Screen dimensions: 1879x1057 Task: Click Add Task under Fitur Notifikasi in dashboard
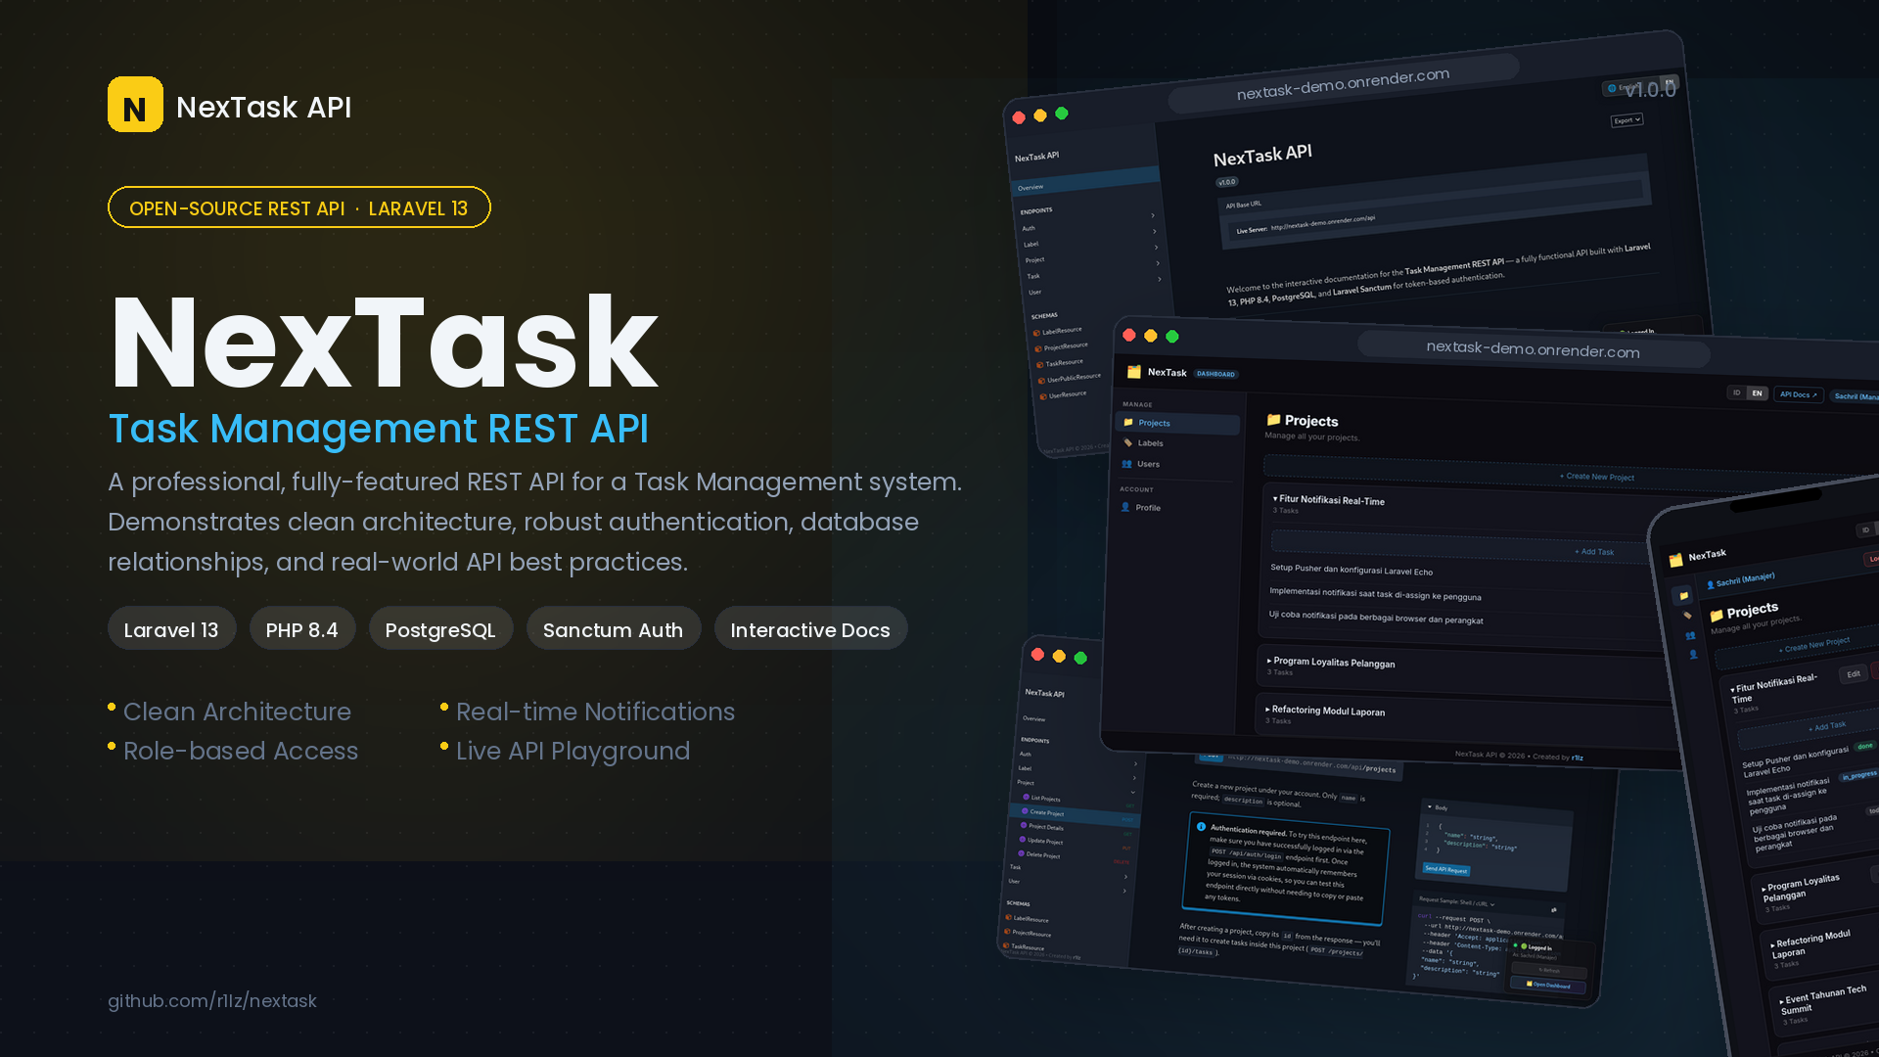click(1594, 551)
